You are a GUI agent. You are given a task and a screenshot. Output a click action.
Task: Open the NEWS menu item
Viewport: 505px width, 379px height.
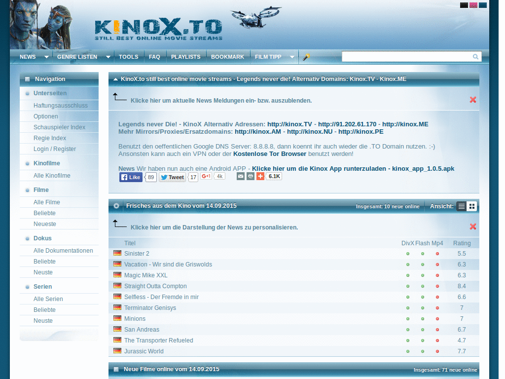point(28,57)
